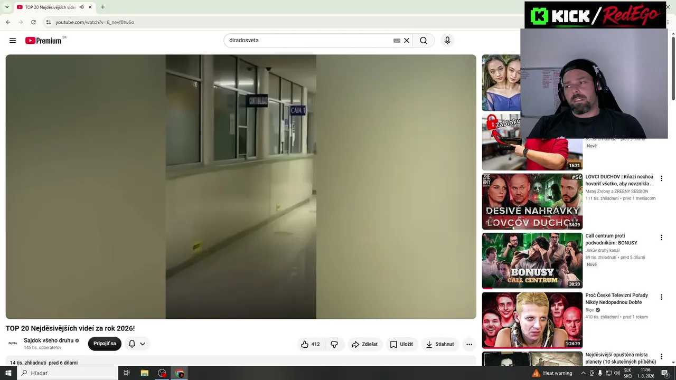The width and height of the screenshot is (676, 380).
Task: Open the Heat warning weather widget
Action: pos(552,373)
